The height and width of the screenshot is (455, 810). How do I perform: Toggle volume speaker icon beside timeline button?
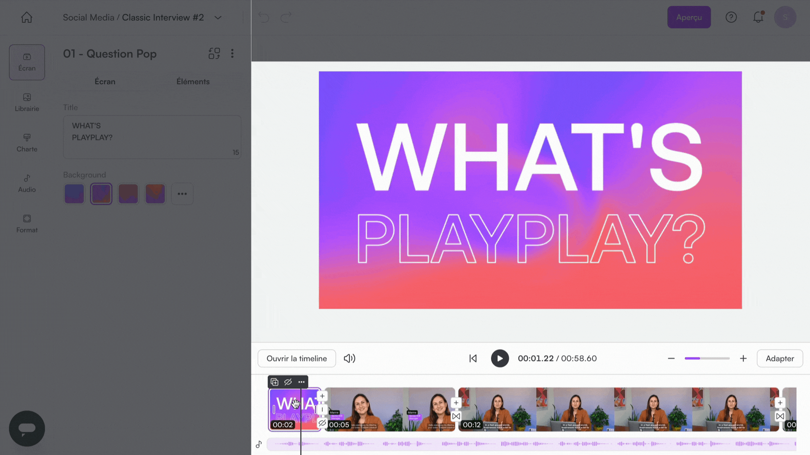pyautogui.click(x=349, y=359)
